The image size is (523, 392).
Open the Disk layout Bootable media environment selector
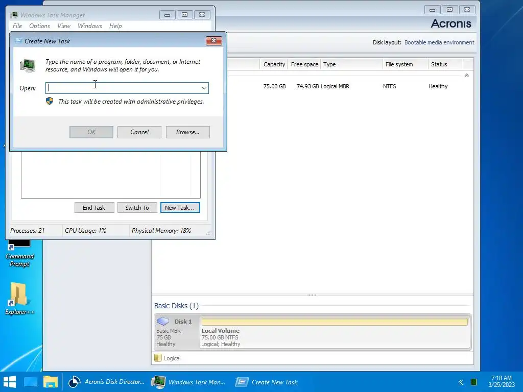[x=439, y=42]
